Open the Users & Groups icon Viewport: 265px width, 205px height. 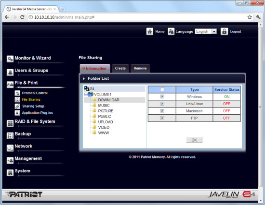click(10, 72)
